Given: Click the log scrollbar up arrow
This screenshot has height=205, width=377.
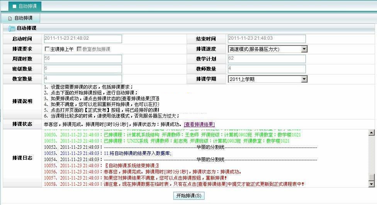Looking at the screenshot, I should (372, 132).
